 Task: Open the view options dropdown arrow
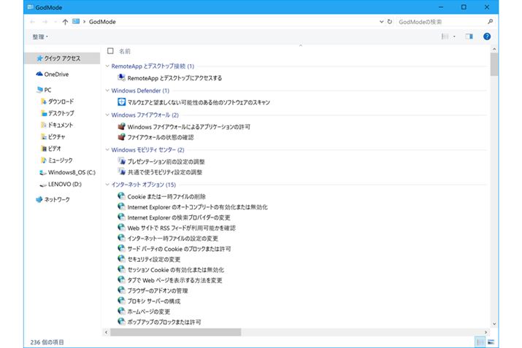(455, 36)
